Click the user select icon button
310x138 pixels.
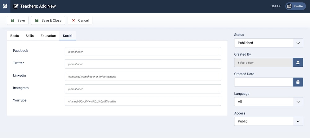click(298, 62)
